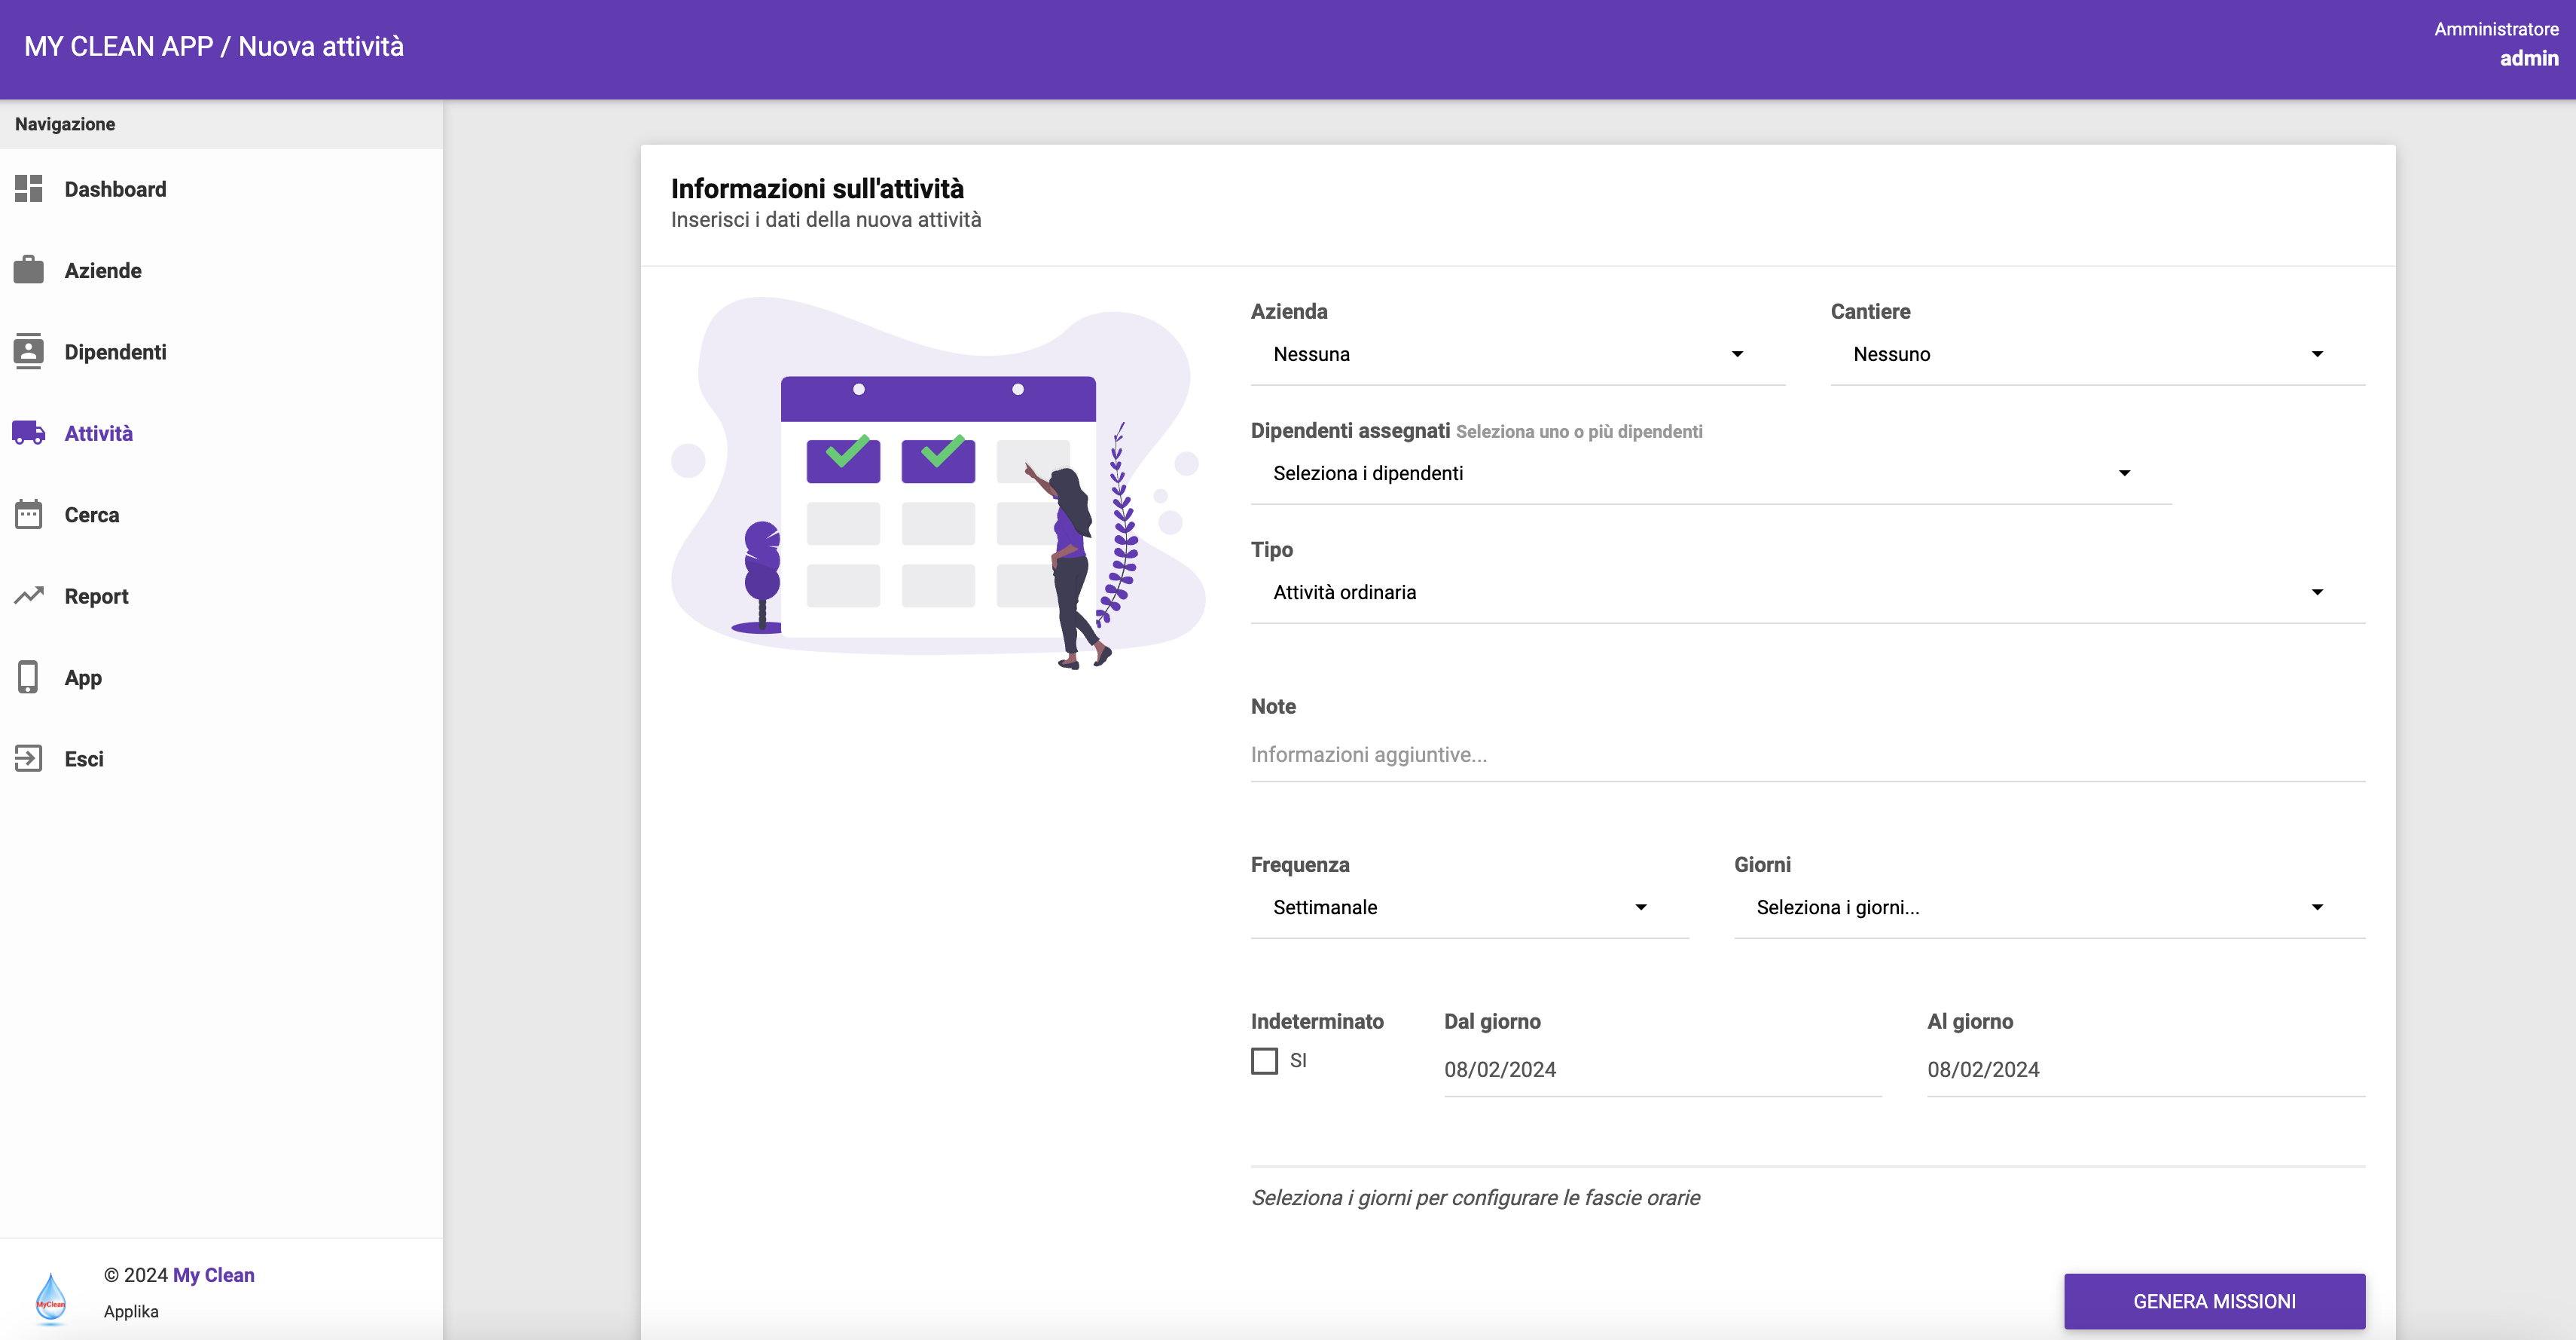Viewport: 2576px width, 1340px height.
Task: Select Esci to log out
Action: coord(221,759)
